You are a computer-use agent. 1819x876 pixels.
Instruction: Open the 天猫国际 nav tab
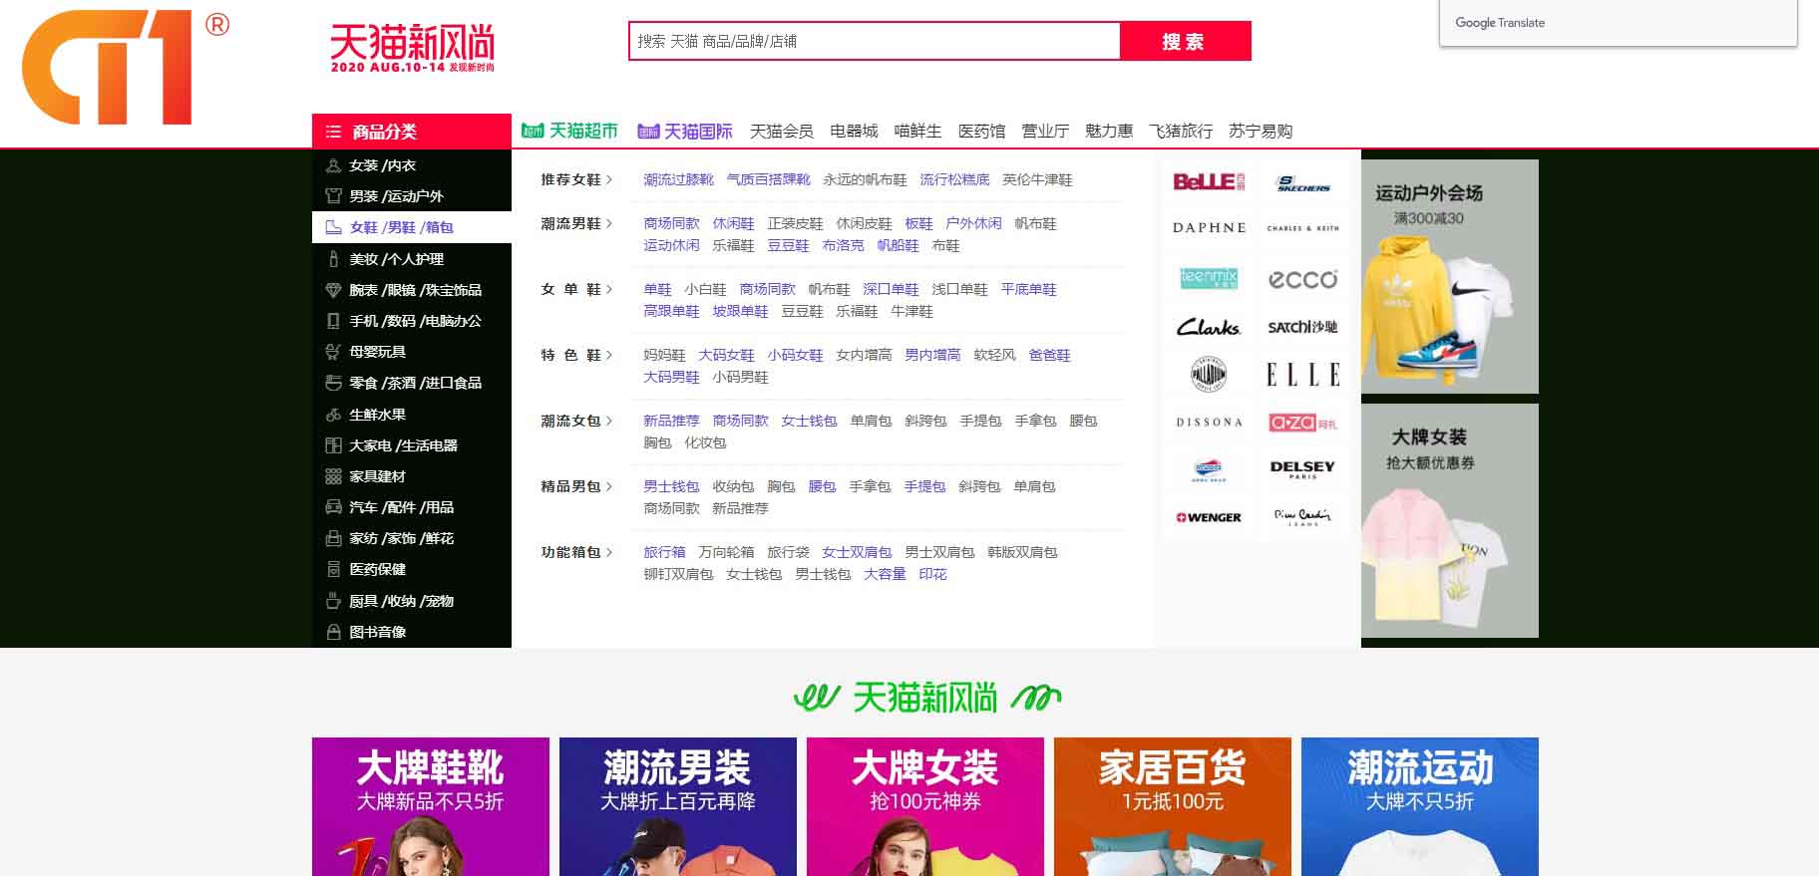tap(685, 131)
